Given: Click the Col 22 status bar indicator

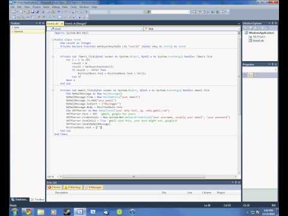Looking at the screenshot, I should pyautogui.click(x=227, y=205).
